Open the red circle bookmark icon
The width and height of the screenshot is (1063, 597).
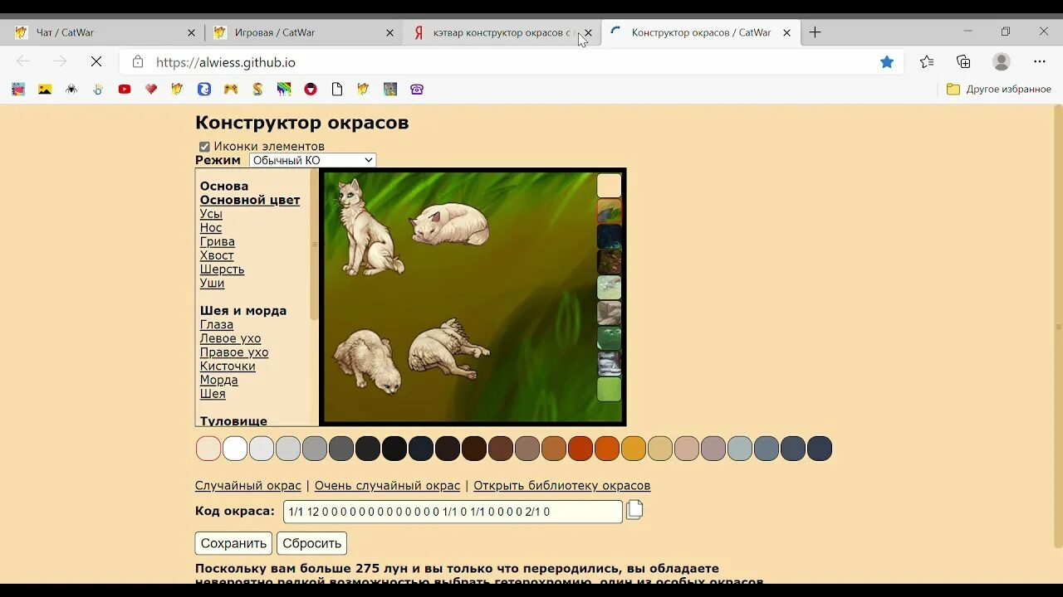tap(311, 90)
